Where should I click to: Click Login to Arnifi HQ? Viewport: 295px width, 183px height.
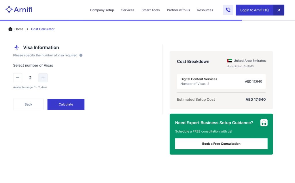click(x=254, y=10)
